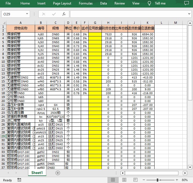
Task: Click the Select All corner triangle
Action: 4,23
